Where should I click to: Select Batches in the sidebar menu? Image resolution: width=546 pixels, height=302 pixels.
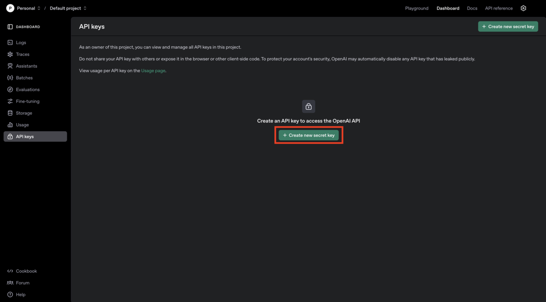tap(35, 78)
